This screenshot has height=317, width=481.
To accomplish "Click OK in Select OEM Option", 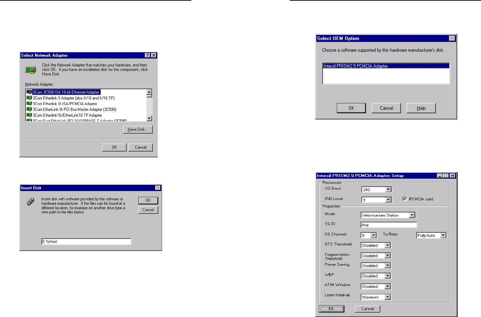I will click(x=351, y=108).
